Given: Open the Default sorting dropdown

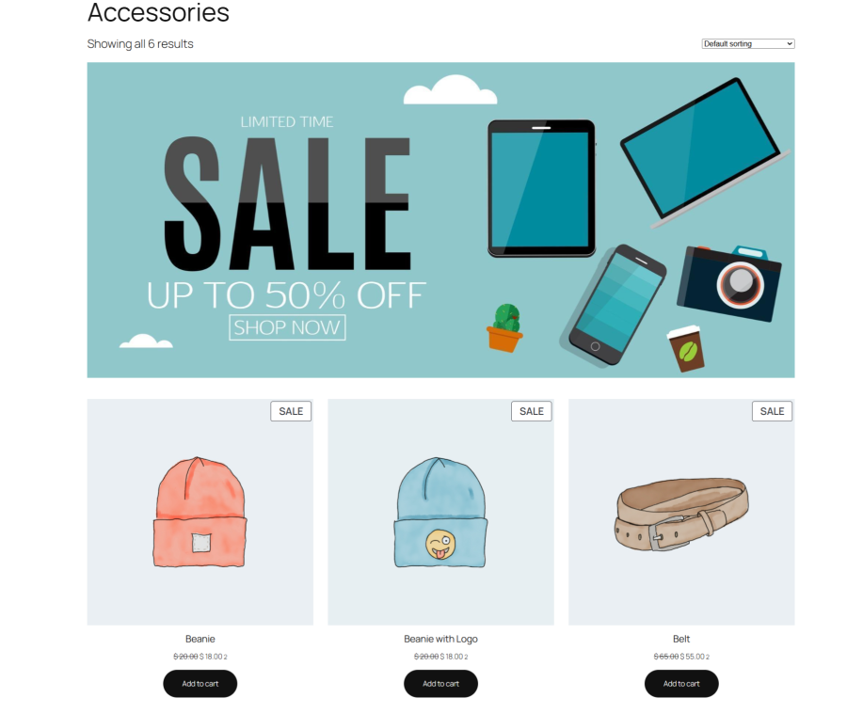Looking at the screenshot, I should (747, 44).
